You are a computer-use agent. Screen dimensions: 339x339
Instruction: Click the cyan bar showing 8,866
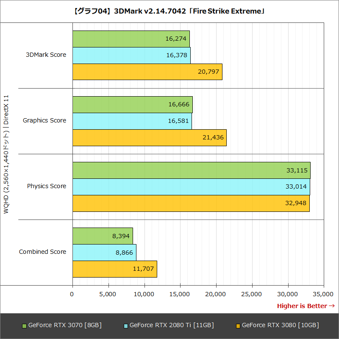pyautogui.click(x=104, y=252)
